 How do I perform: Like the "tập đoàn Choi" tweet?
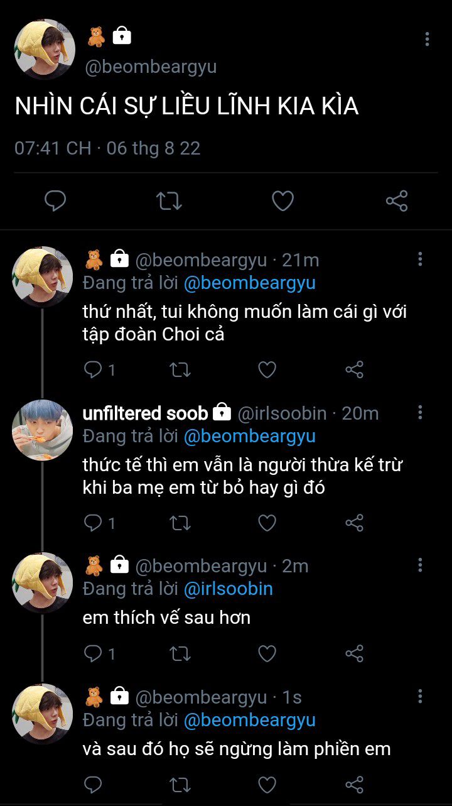pos(267,370)
